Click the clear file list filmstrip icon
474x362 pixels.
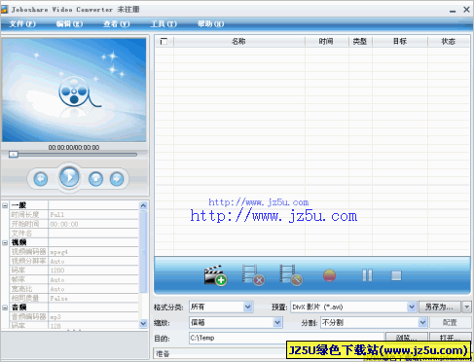[x=291, y=275]
